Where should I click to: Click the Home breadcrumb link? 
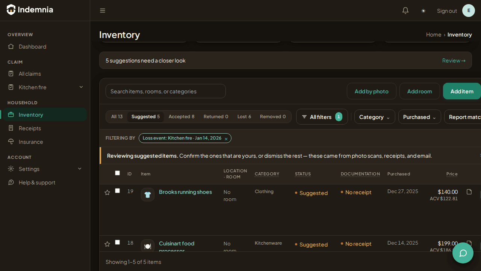[x=434, y=35]
